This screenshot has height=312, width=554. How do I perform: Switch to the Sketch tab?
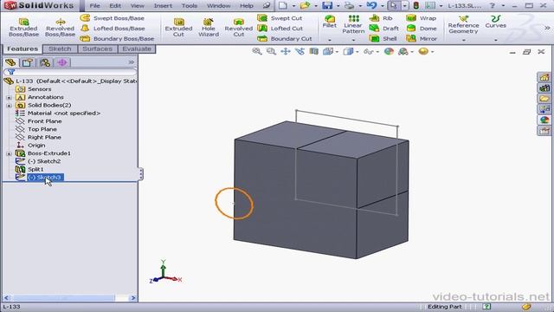[60, 49]
